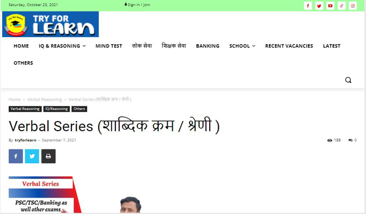366x214 pixels.
Task: Expand the School menu dropdown
Action: click(242, 46)
